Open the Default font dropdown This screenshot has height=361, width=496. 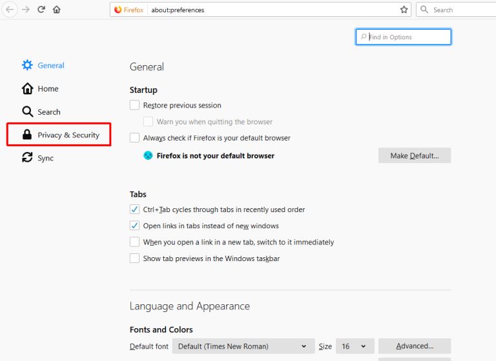(x=243, y=346)
